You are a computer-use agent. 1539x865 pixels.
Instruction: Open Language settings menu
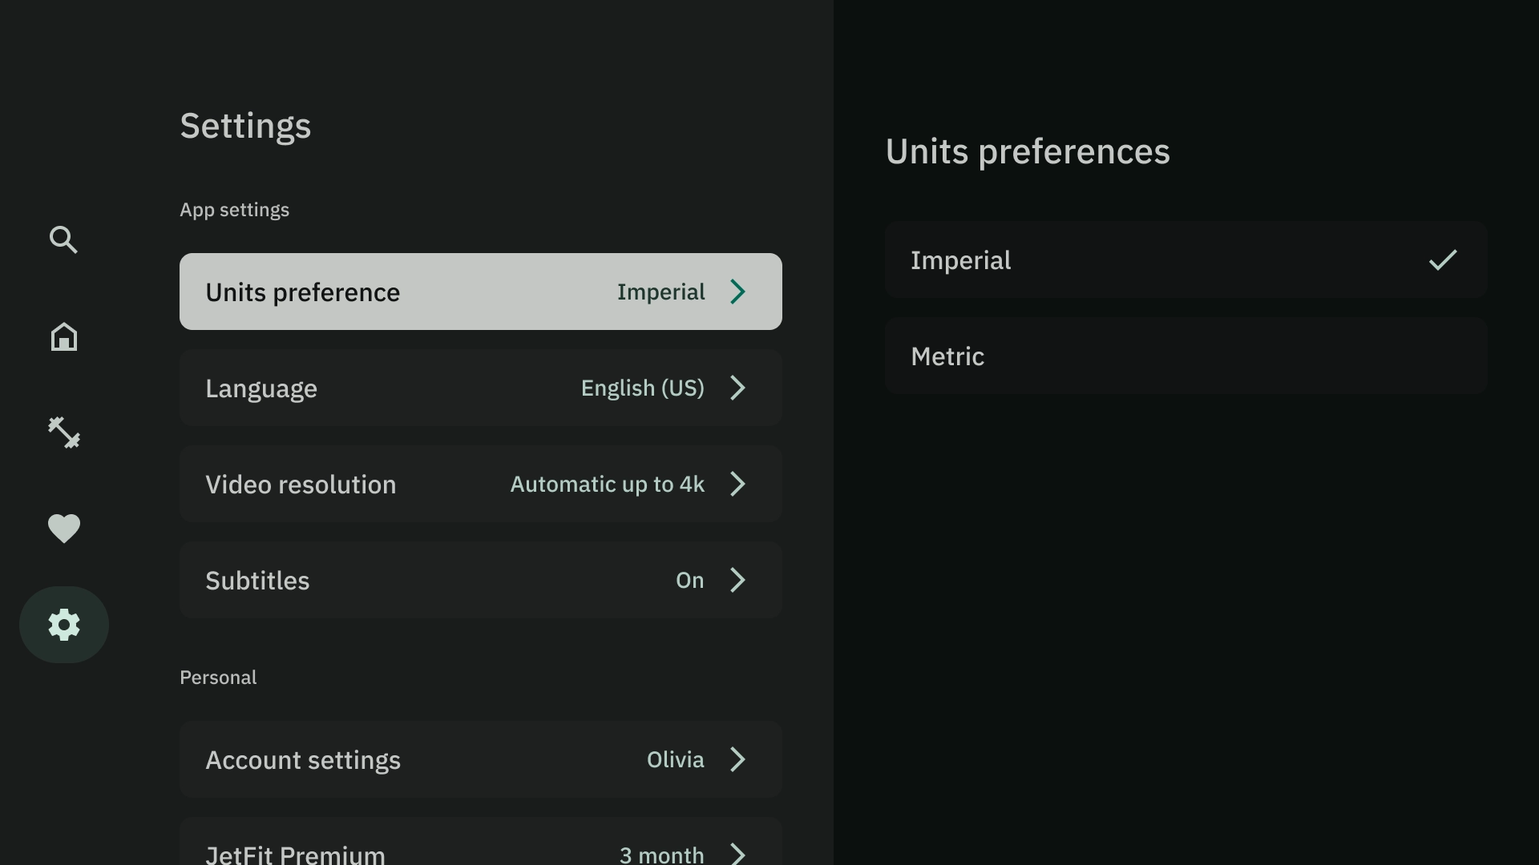pyautogui.click(x=481, y=388)
